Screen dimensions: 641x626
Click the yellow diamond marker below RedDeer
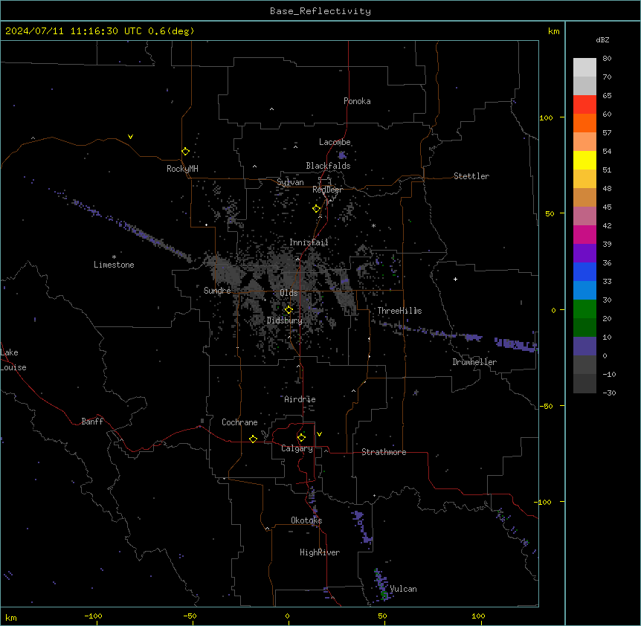317,209
